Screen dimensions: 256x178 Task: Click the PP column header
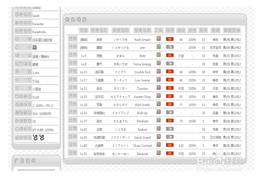pyautogui.click(x=203, y=30)
